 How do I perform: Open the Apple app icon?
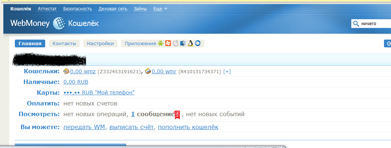coord(176,43)
